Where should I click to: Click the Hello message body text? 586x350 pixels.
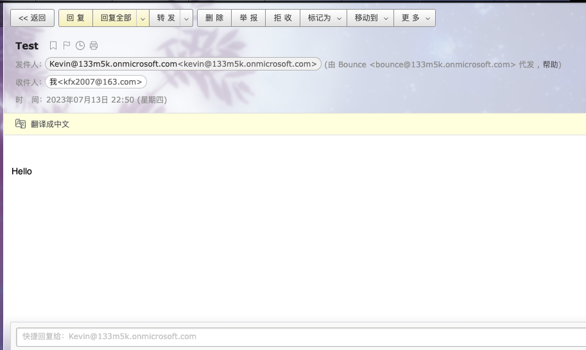click(22, 171)
